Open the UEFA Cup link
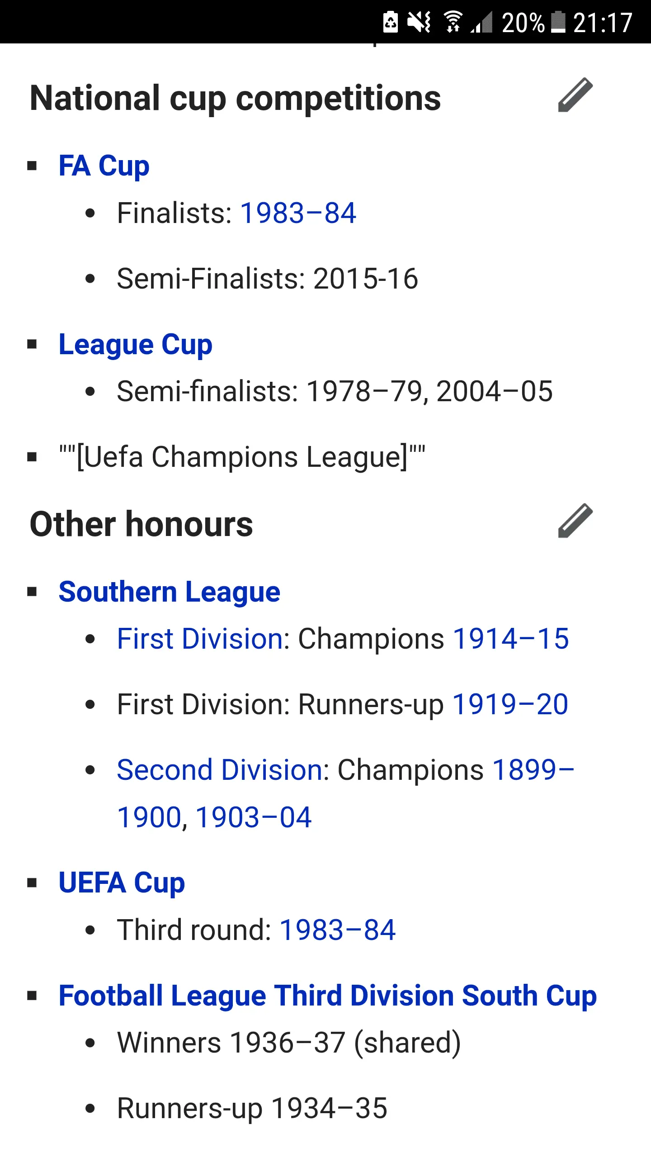Screen dimensions: 651x1158 click(122, 883)
